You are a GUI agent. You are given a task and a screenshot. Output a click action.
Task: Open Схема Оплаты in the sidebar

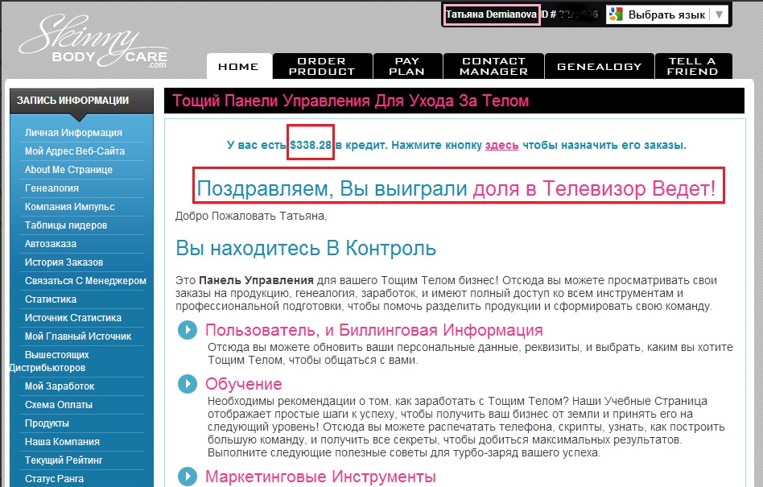[59, 404]
